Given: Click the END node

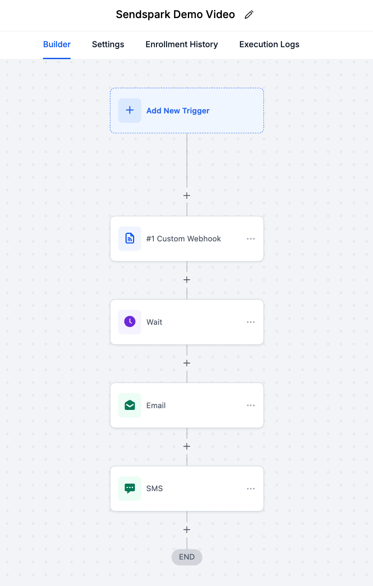Looking at the screenshot, I should click(187, 557).
